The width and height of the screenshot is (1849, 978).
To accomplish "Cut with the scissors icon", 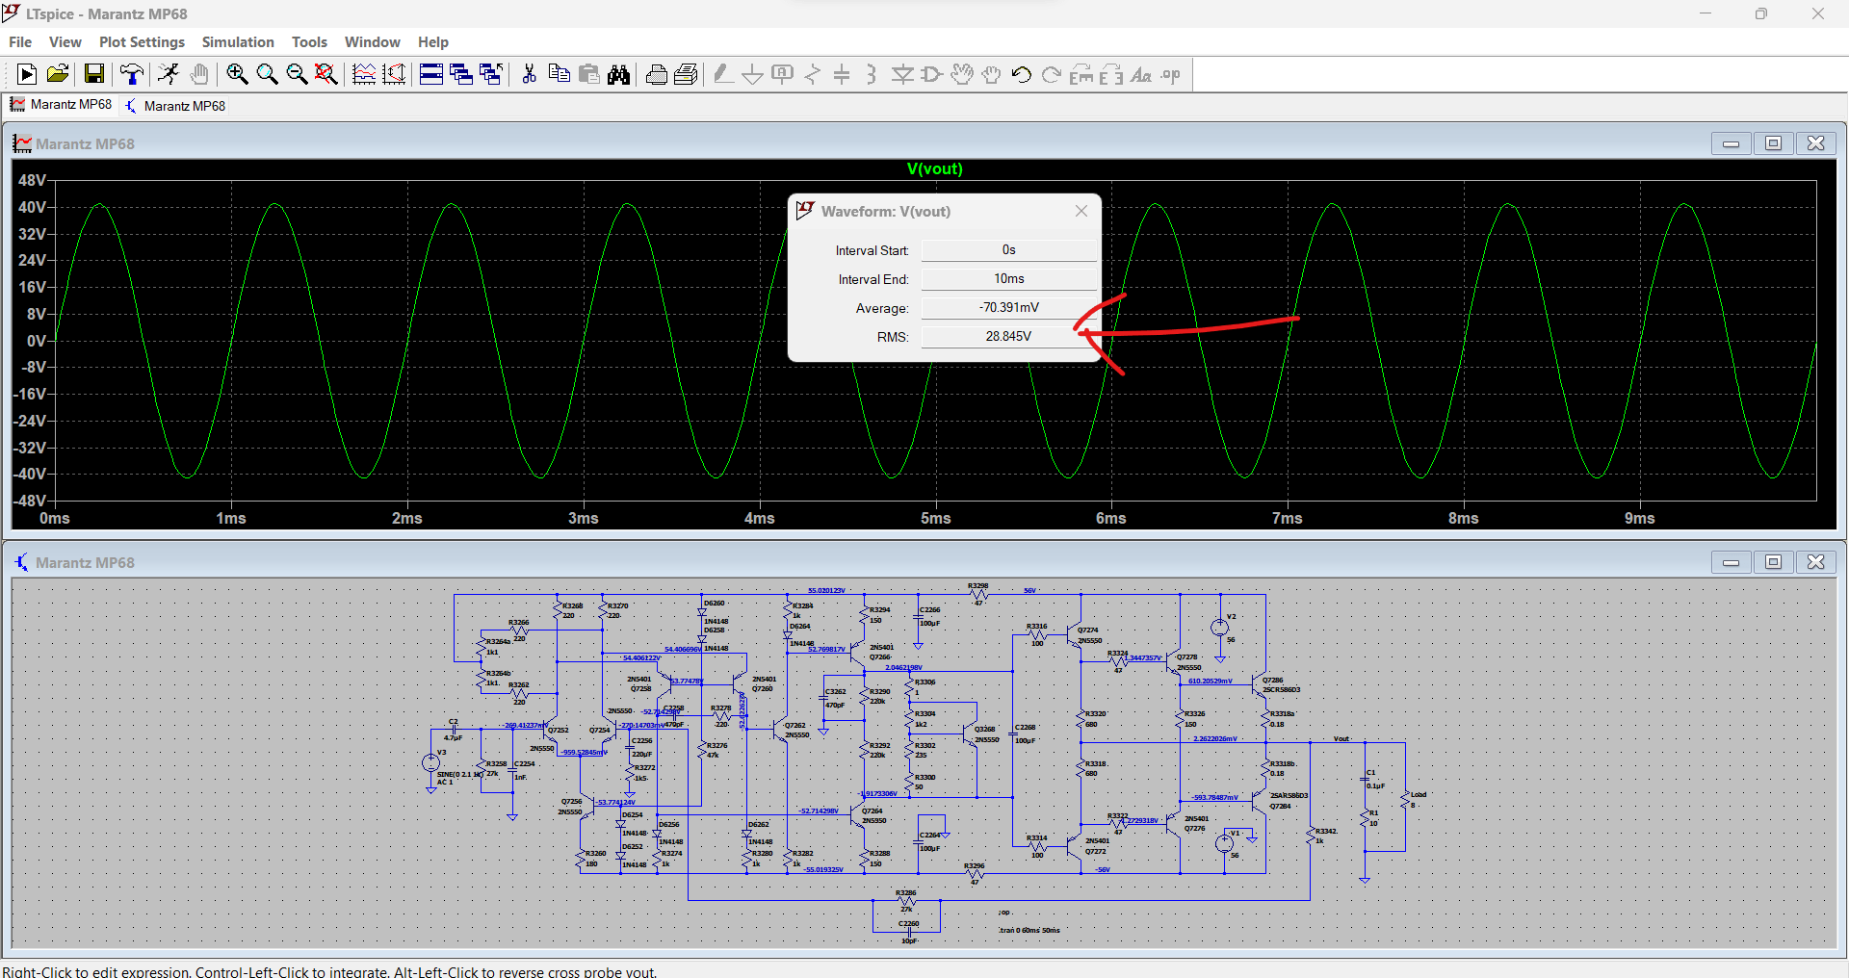I will pyautogui.click(x=529, y=74).
